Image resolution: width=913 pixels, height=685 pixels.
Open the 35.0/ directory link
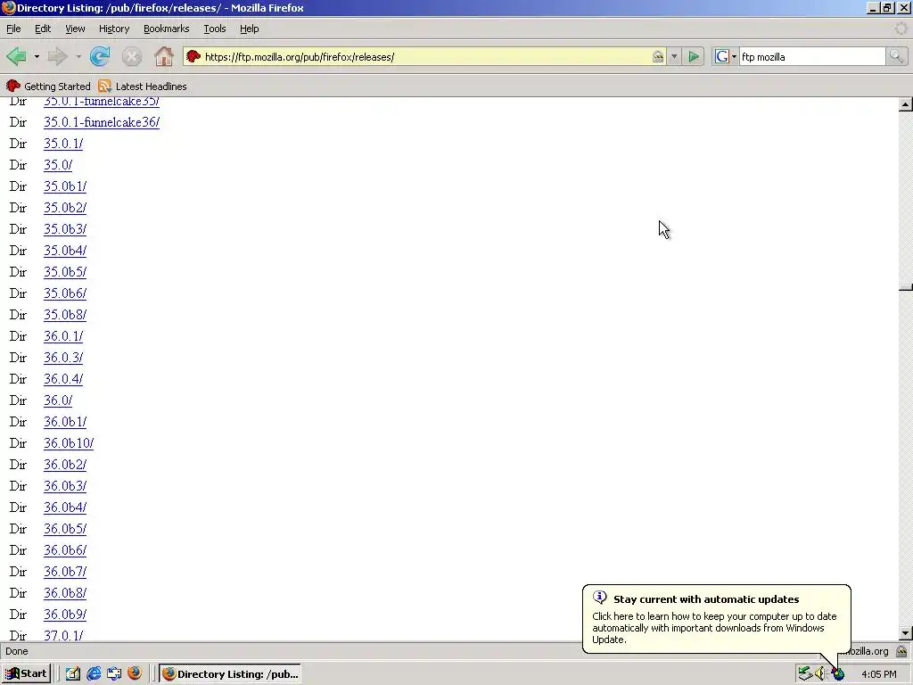[58, 165]
